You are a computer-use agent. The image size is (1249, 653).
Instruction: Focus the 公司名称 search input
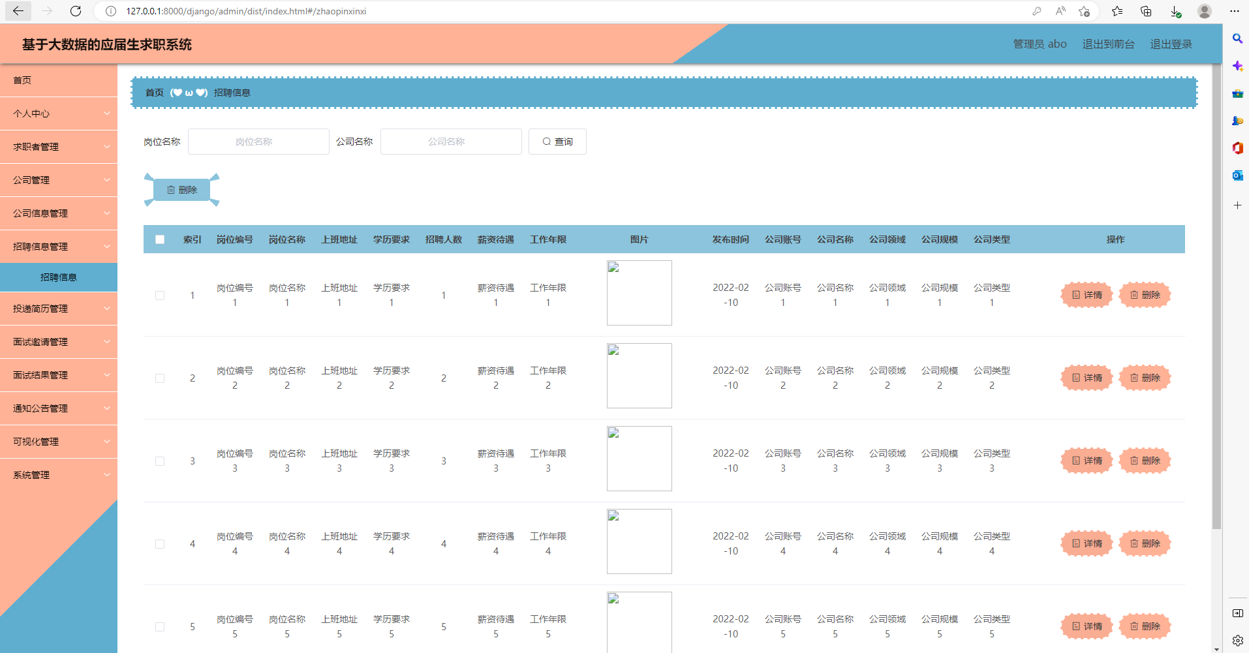pos(451,142)
